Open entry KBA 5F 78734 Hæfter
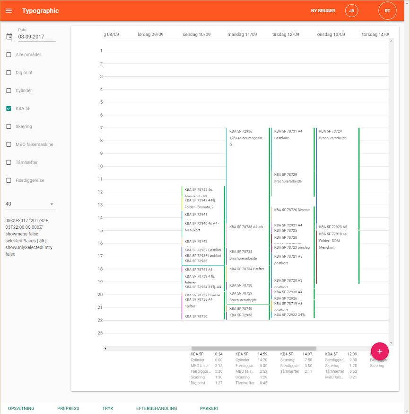Image resolution: width=410 pixels, height=414 pixels. coord(247,273)
